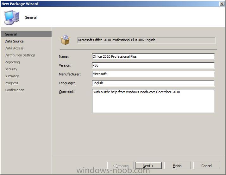Click the Manufacturer label

[70, 74]
